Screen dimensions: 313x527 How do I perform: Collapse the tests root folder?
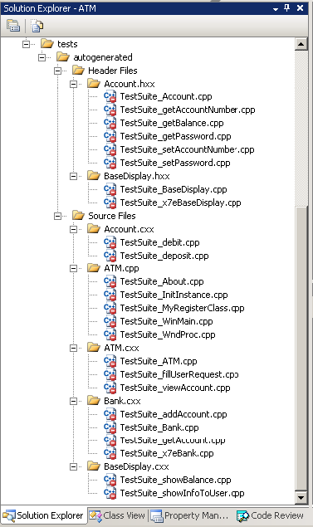[26, 44]
